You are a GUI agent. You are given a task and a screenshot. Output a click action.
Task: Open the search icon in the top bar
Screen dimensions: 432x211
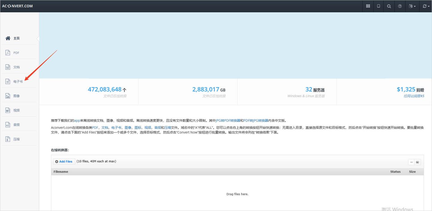(x=389, y=6)
